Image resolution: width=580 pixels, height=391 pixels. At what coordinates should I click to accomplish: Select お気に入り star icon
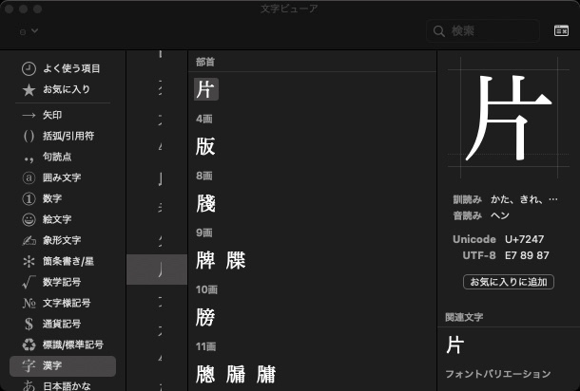pos(29,90)
